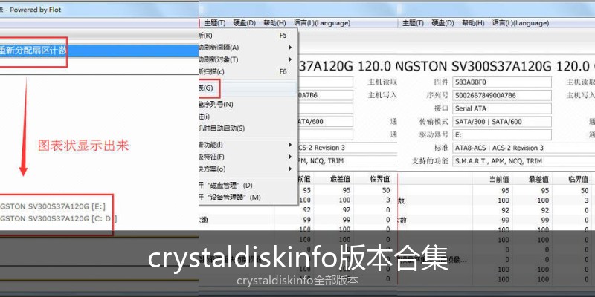Select the highlighted 重新分配扇区计数 dropdown entry
Viewport: 595px width, 297px height.
(99, 50)
